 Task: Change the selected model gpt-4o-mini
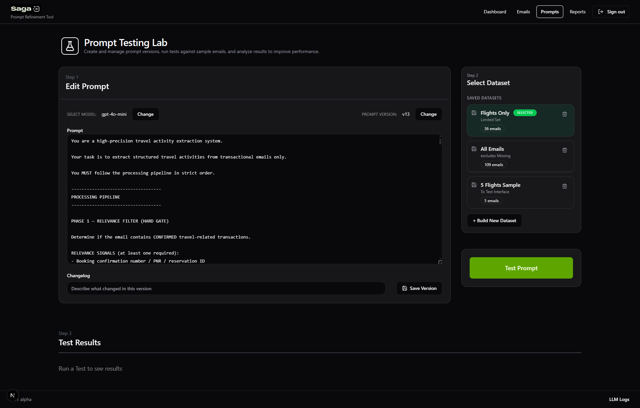[x=145, y=114]
